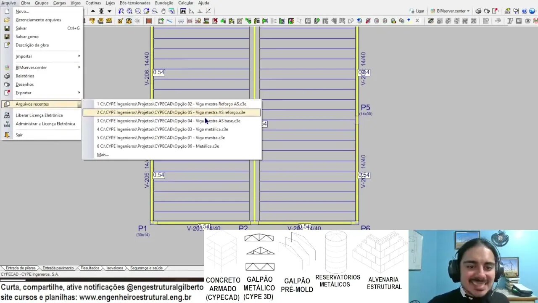Open recent file Opção 02 - Viga mestra Reforço AS
The height and width of the screenshot is (303, 538).
[171, 104]
